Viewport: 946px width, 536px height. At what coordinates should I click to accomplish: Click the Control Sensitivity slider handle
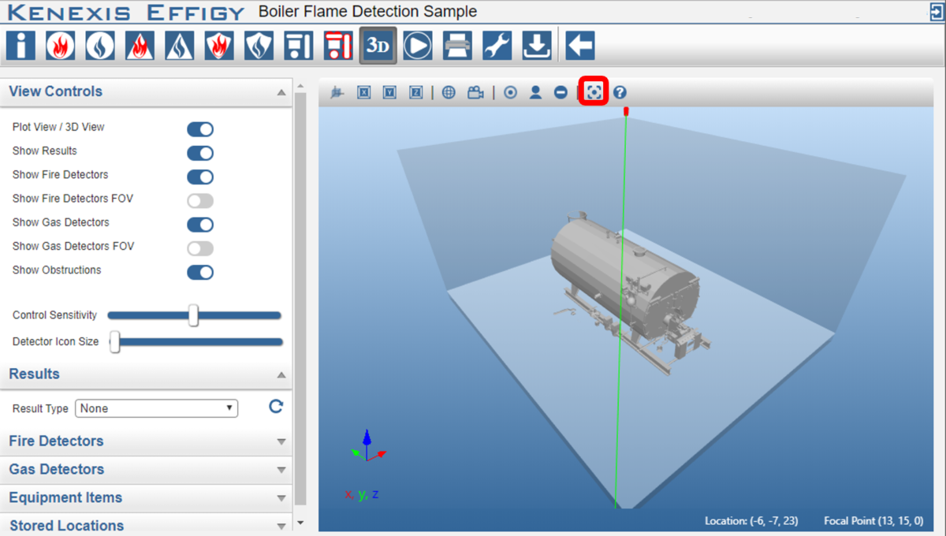[193, 315]
